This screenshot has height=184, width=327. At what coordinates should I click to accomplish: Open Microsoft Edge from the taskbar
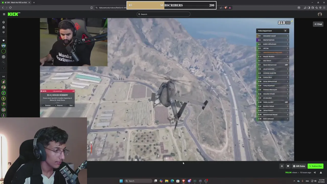pos(172,181)
